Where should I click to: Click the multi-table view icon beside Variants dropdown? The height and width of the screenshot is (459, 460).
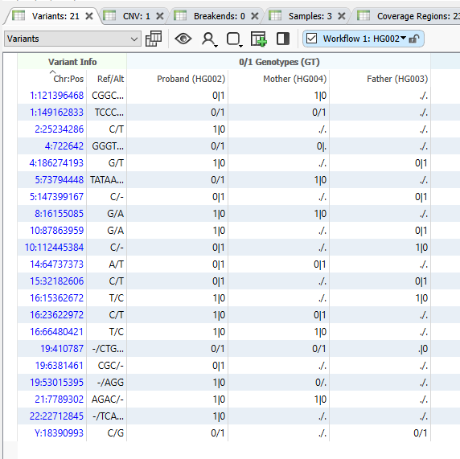coord(154,39)
